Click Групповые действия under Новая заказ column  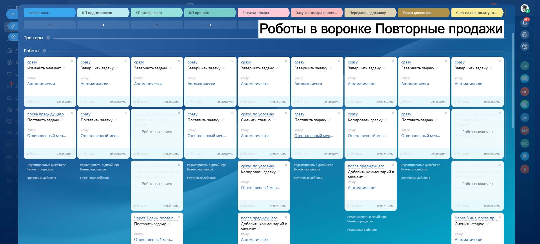[x=41, y=178]
